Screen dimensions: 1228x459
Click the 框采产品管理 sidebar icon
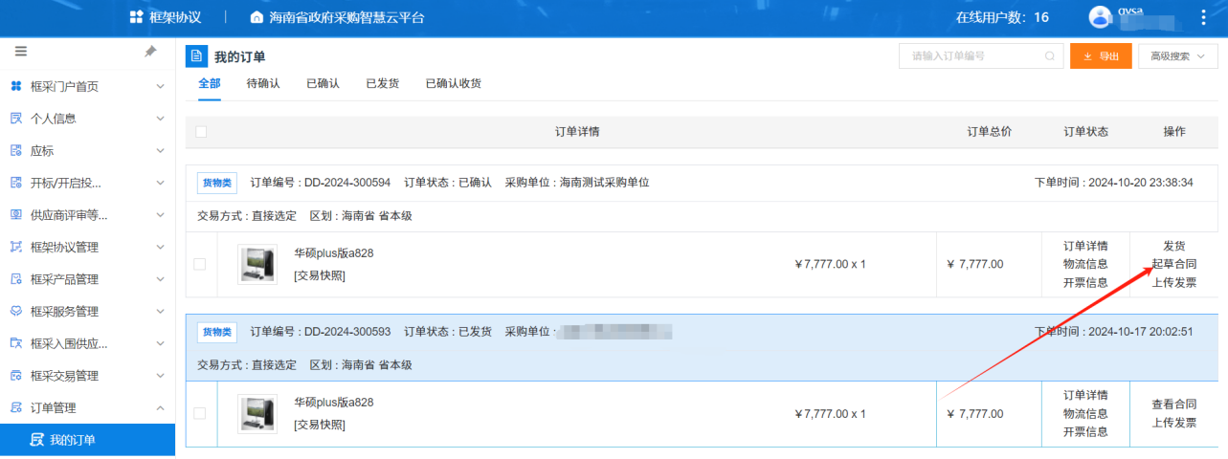pos(15,279)
